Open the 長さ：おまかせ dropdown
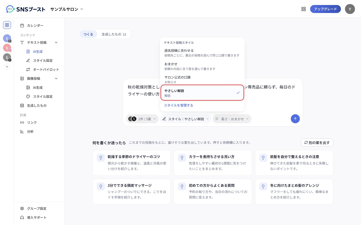361x225 pixels. coord(232,119)
